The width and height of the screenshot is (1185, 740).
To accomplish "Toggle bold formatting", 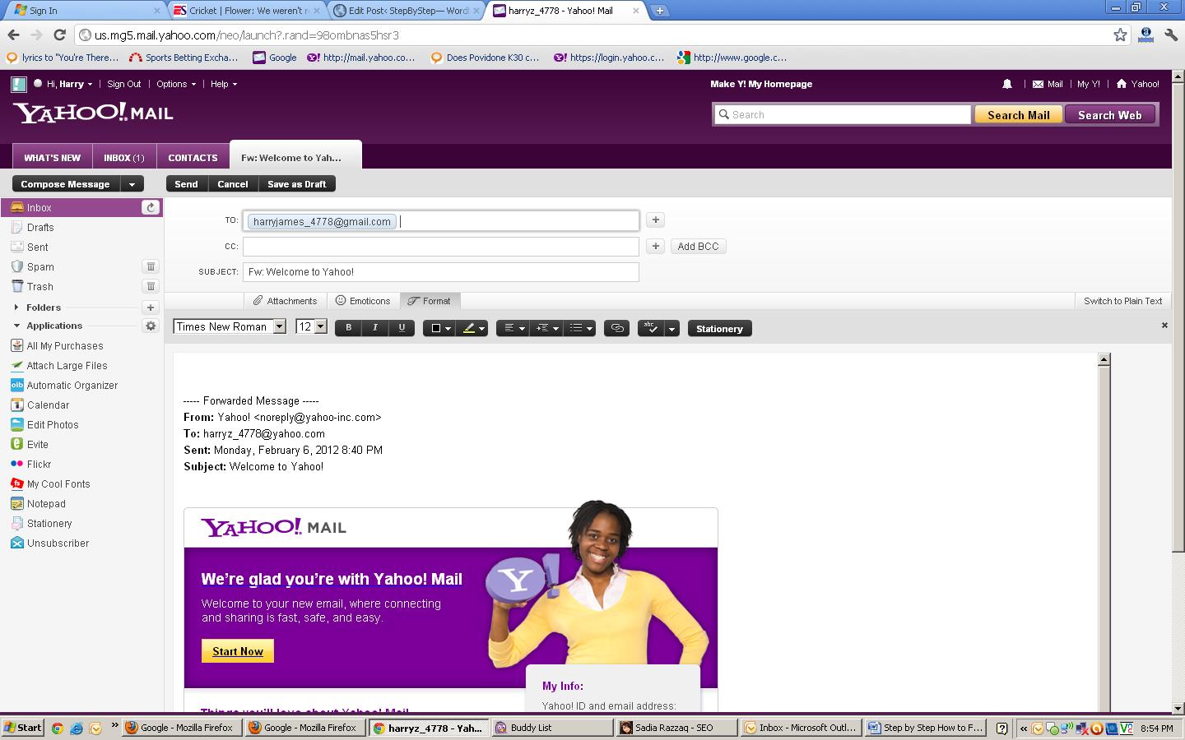I will (349, 328).
